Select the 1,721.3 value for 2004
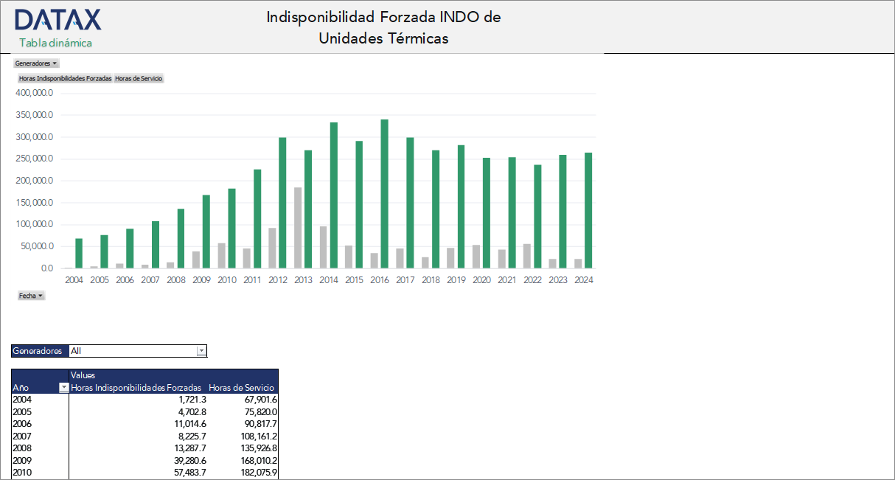Screen dimensions: 895x480 coord(192,399)
